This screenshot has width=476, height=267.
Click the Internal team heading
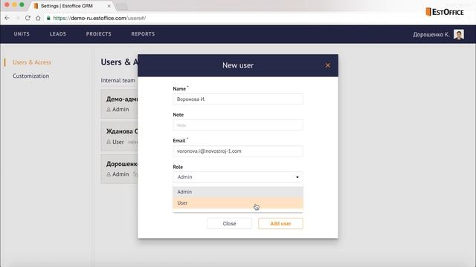tap(118, 80)
